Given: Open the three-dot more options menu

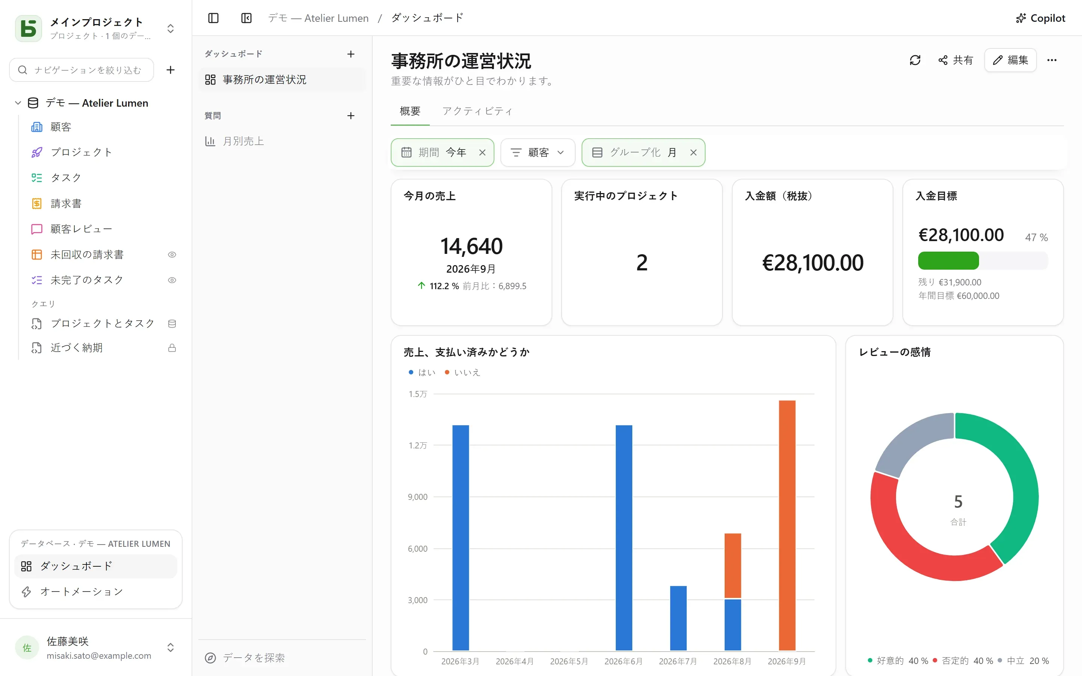Looking at the screenshot, I should [1052, 60].
